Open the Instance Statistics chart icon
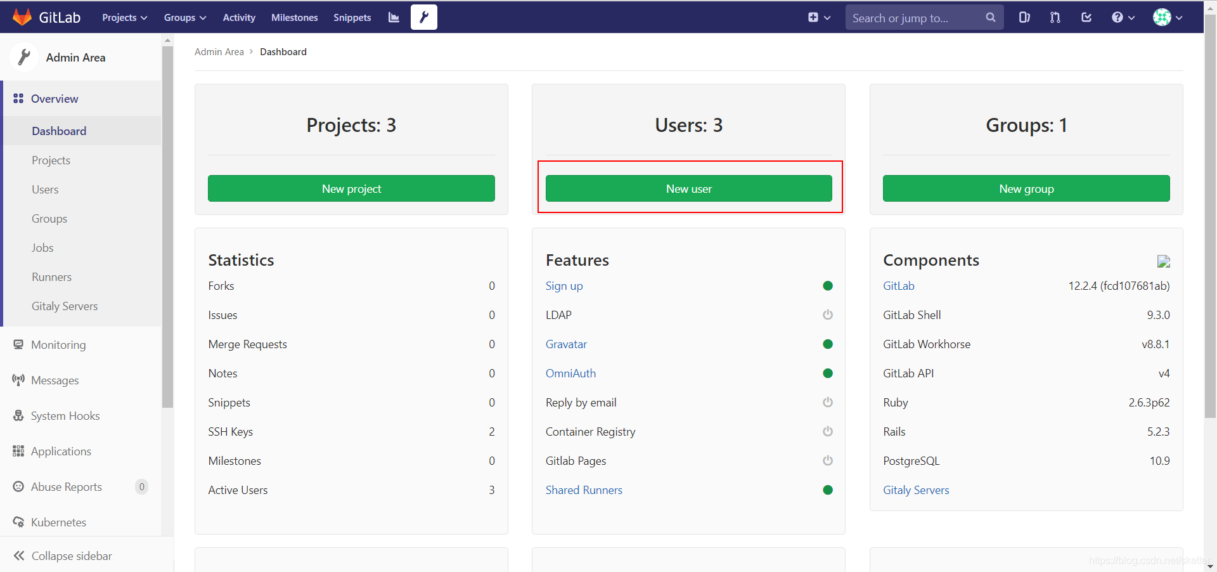This screenshot has width=1217, height=572. point(394,17)
